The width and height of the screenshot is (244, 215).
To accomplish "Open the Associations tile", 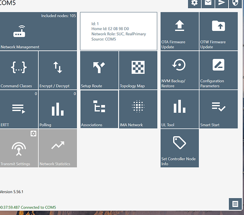I will coord(99,109).
